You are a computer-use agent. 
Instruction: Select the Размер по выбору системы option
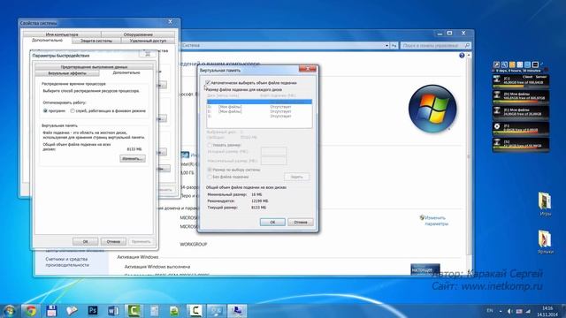(x=210, y=170)
